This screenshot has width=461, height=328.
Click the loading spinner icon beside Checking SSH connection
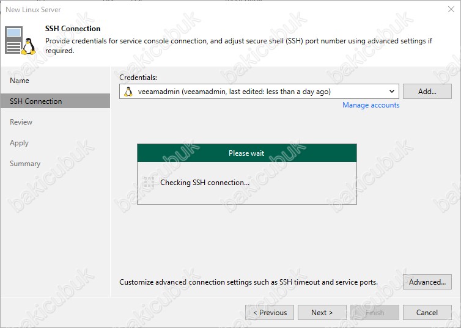[x=149, y=183]
